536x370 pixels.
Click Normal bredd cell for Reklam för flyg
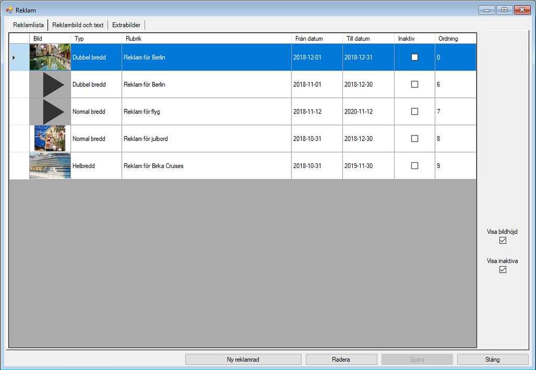click(x=96, y=111)
